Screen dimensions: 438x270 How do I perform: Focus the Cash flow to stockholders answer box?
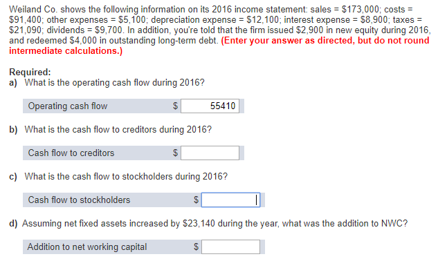pos(230,200)
